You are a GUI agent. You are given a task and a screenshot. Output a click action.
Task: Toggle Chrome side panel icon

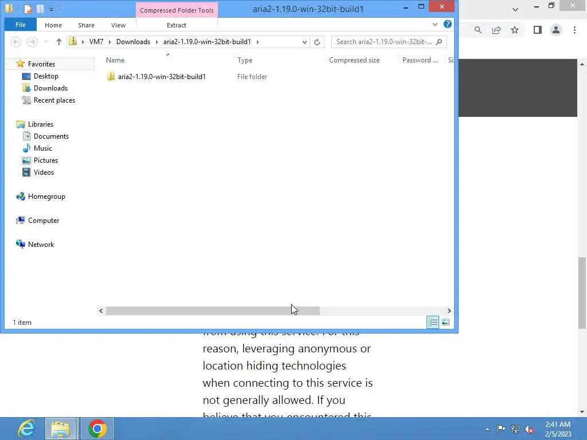(x=538, y=30)
